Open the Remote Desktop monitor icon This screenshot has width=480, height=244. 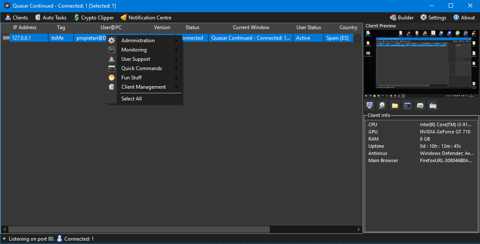click(370, 106)
